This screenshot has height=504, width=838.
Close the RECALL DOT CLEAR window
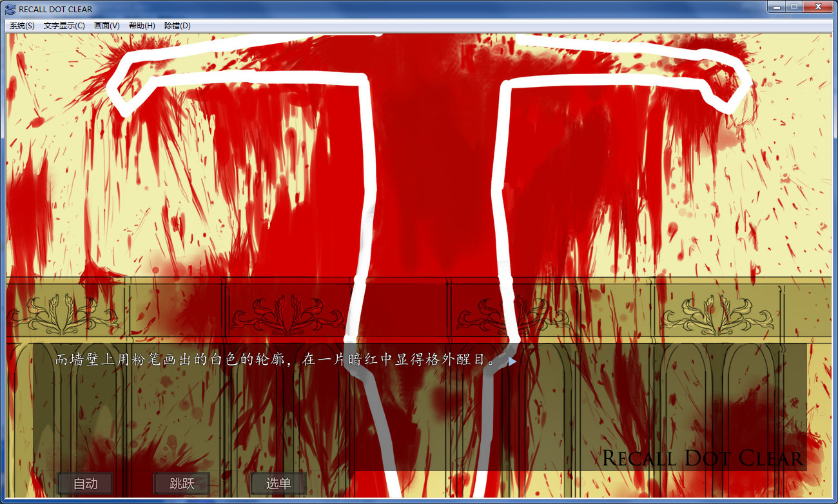coord(818,7)
